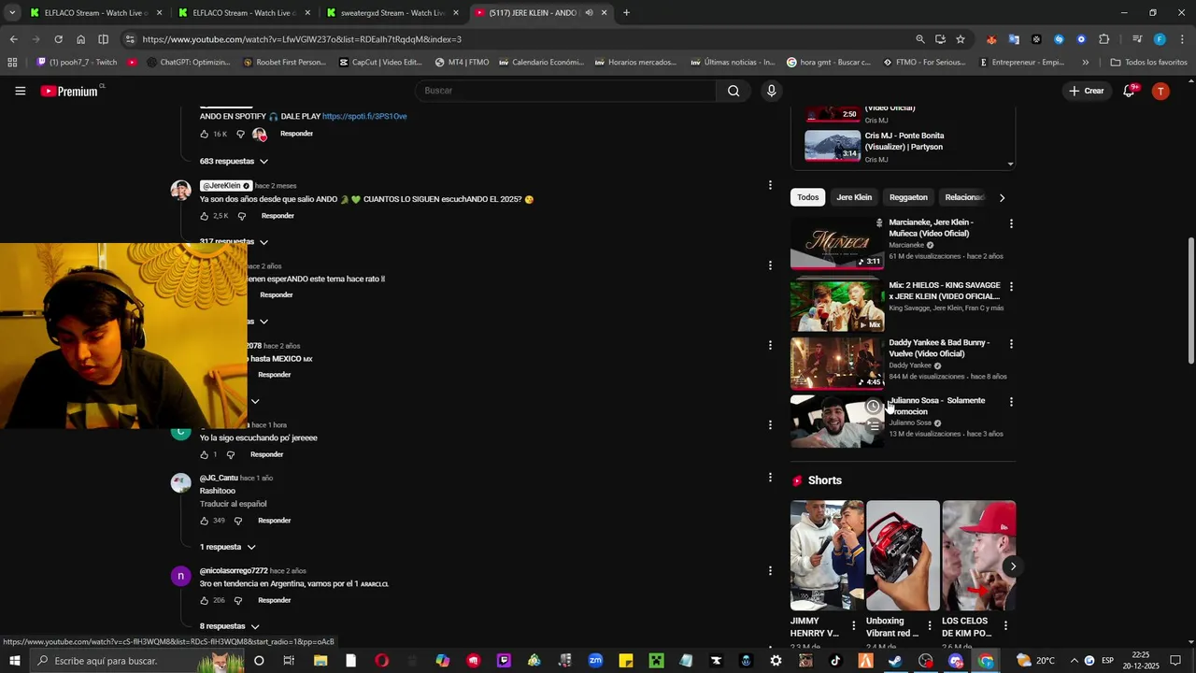This screenshot has height=673, width=1196.
Task: Open more actions for Muñeca video
Action: pos(1011,223)
